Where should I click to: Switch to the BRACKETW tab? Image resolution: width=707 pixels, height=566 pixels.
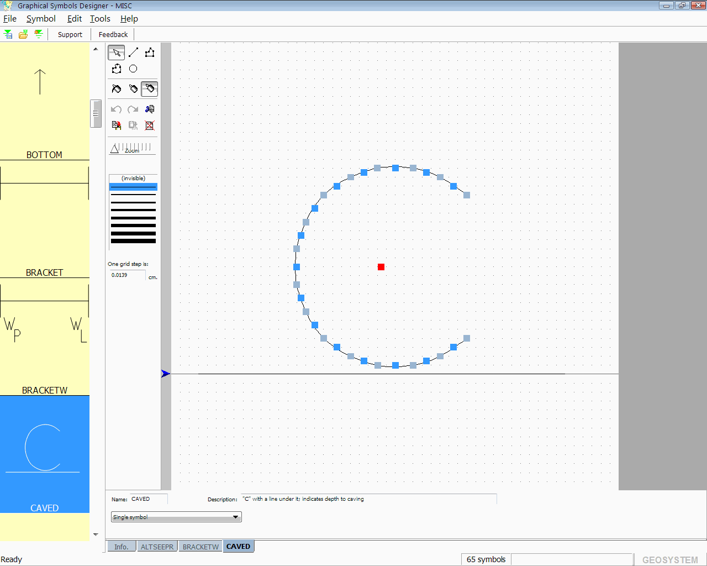(x=201, y=547)
